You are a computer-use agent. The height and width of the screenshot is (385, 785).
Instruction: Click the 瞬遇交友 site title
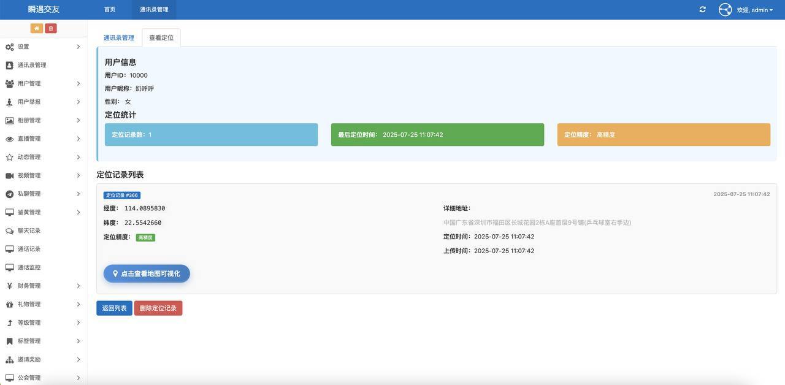click(x=44, y=10)
